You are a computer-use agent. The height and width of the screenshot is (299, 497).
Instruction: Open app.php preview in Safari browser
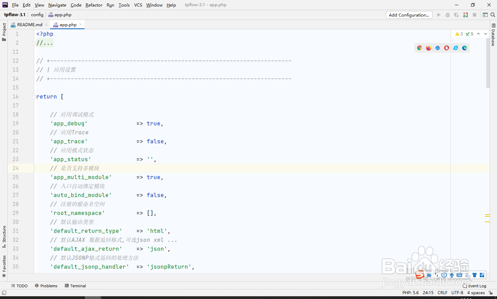tap(438, 48)
